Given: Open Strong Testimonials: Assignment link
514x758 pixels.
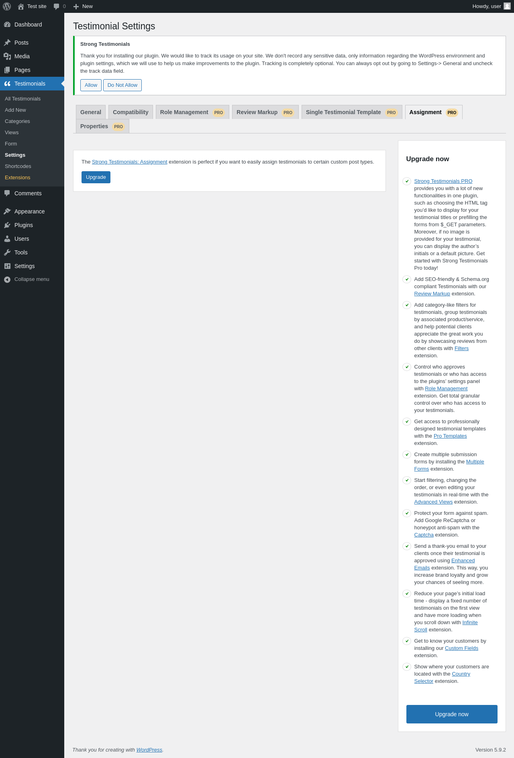Looking at the screenshot, I should tap(130, 162).
